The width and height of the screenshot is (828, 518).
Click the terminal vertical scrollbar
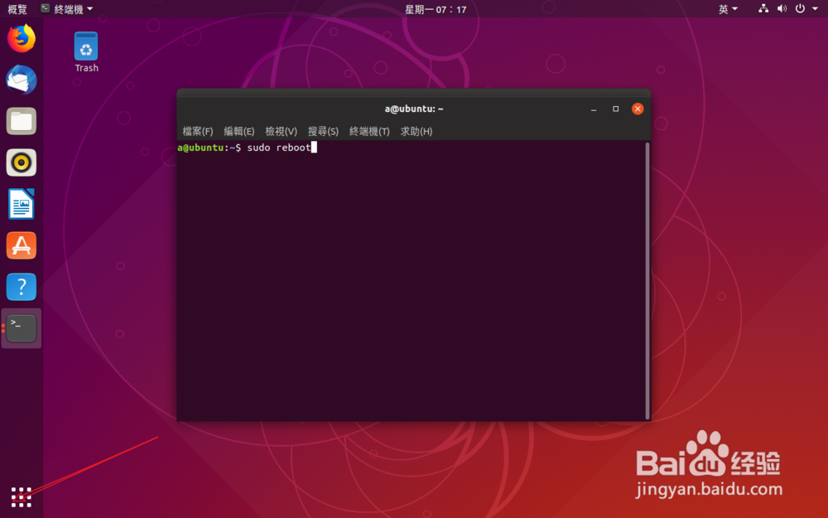[647, 281]
